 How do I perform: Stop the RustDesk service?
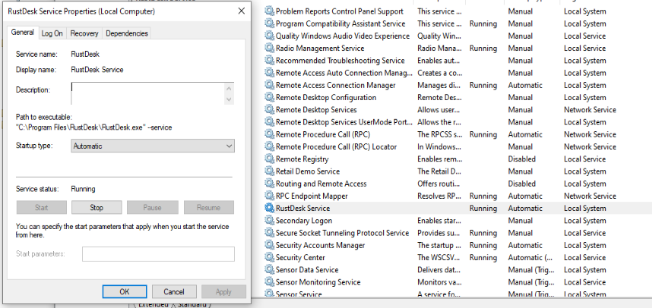tap(97, 208)
